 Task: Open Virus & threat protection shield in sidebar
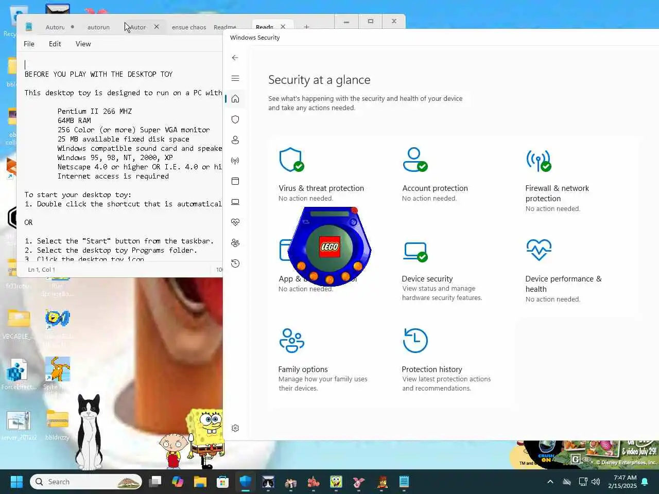click(235, 119)
